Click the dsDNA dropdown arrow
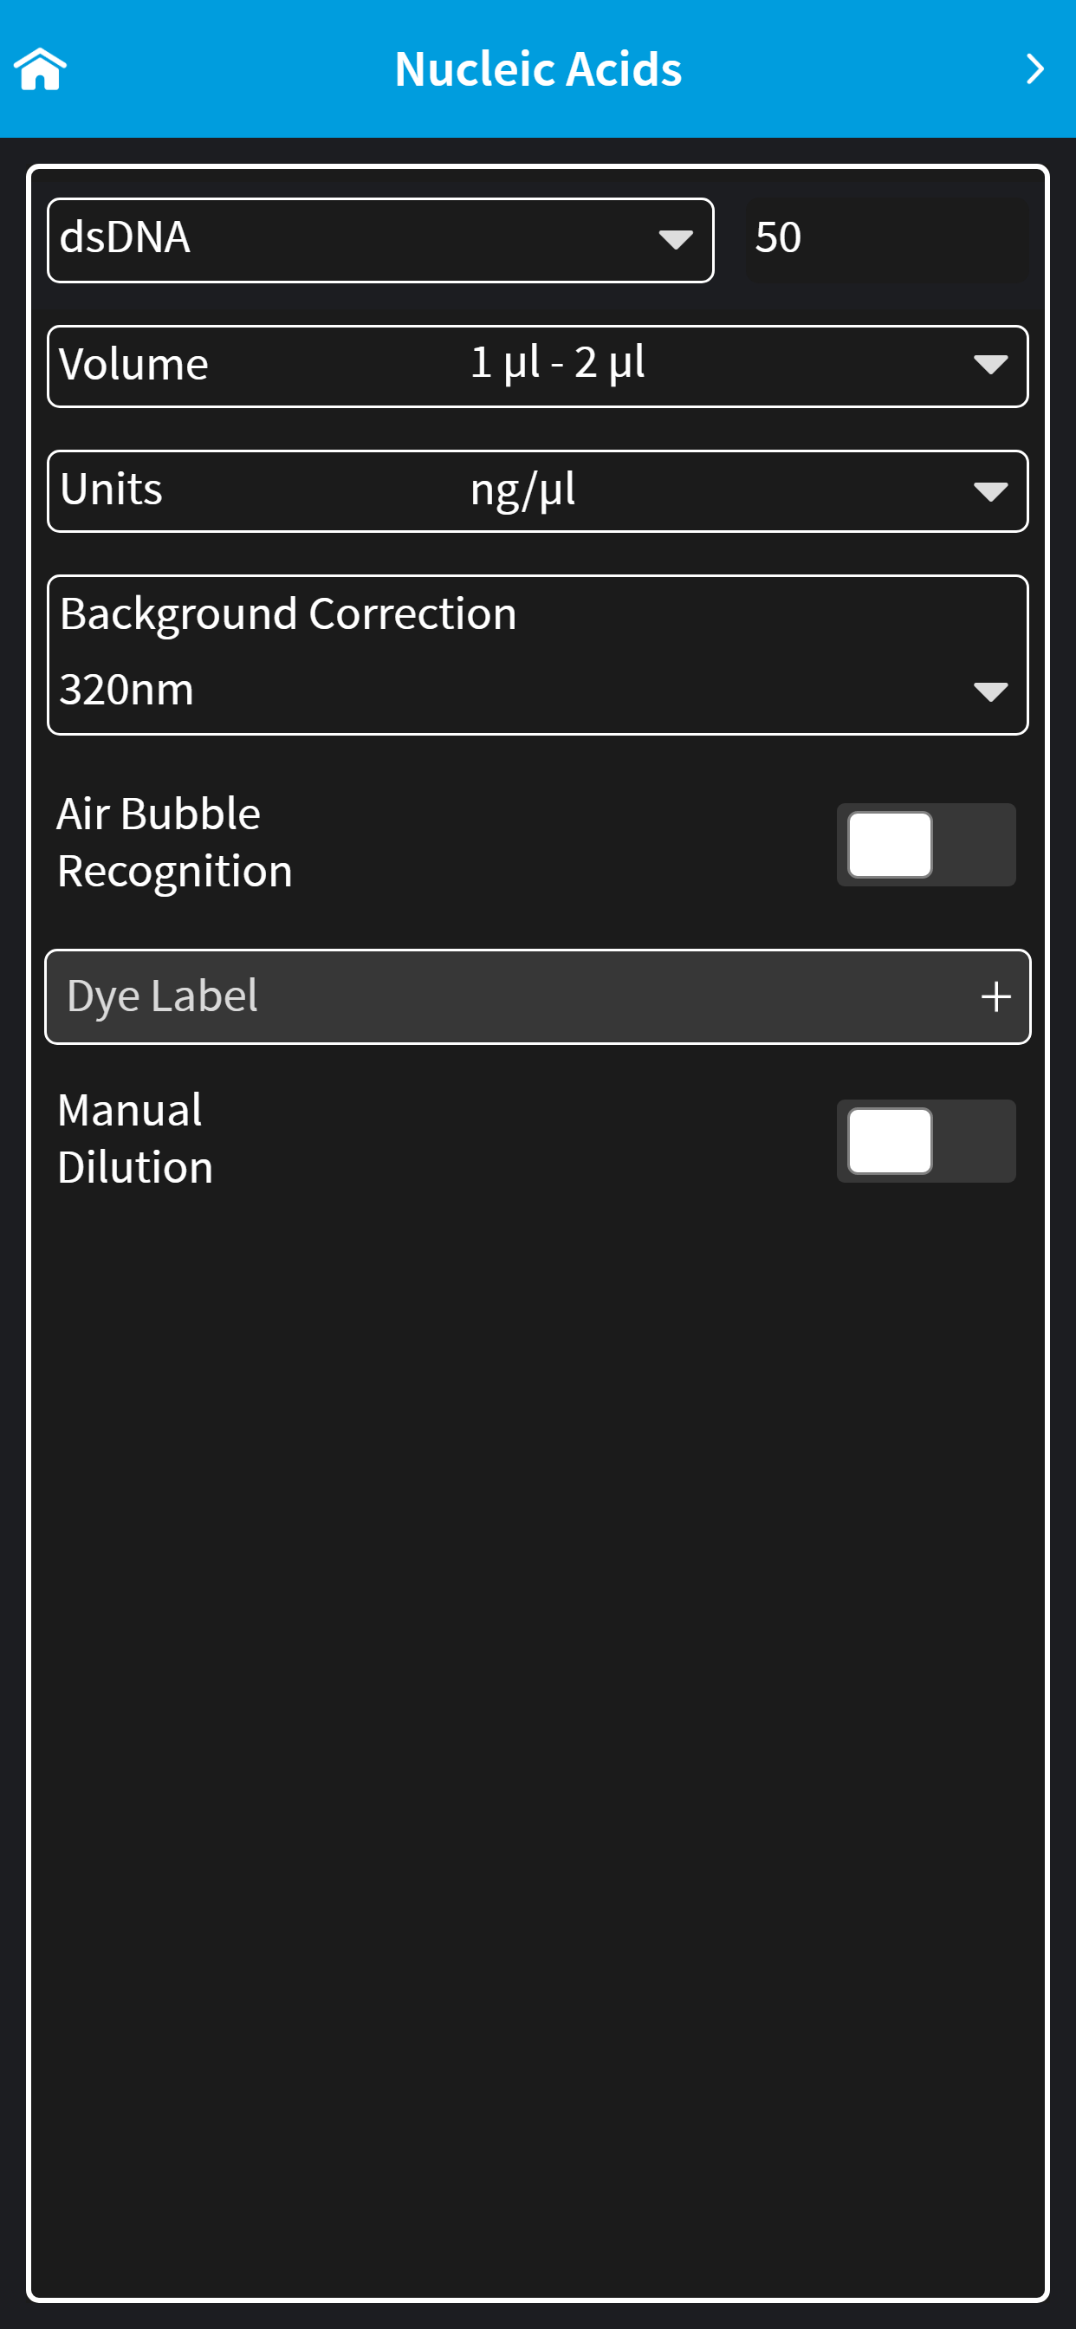 (x=676, y=240)
